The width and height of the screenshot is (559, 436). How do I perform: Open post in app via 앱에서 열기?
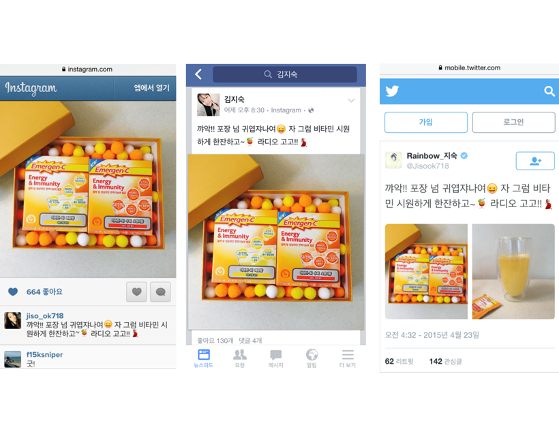pyautogui.click(x=151, y=88)
